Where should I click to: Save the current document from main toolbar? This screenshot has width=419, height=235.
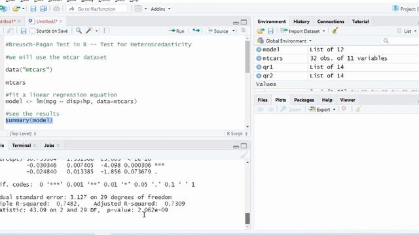[x=33, y=8]
